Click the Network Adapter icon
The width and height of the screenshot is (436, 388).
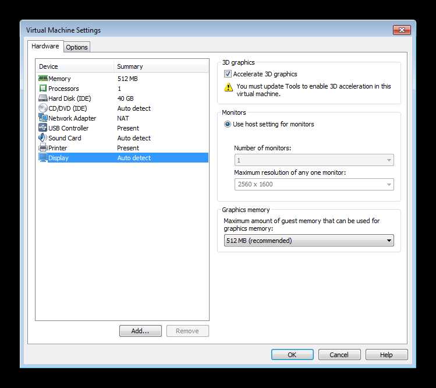(x=43, y=118)
